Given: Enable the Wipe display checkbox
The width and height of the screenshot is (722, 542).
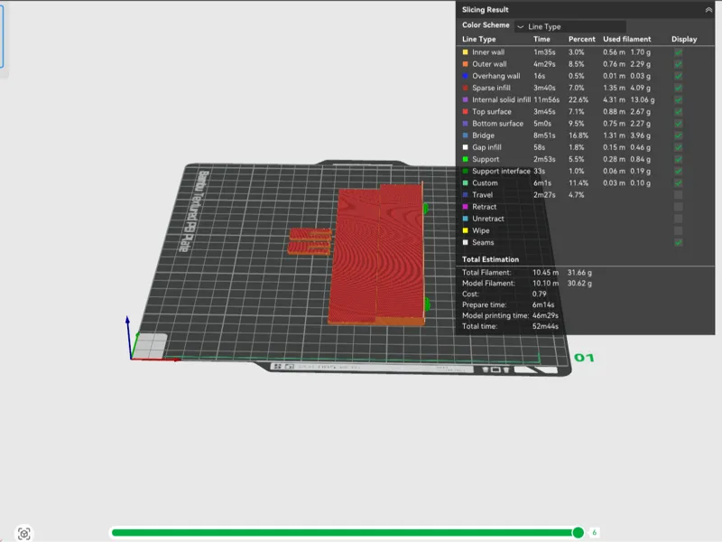Looking at the screenshot, I should [x=679, y=230].
